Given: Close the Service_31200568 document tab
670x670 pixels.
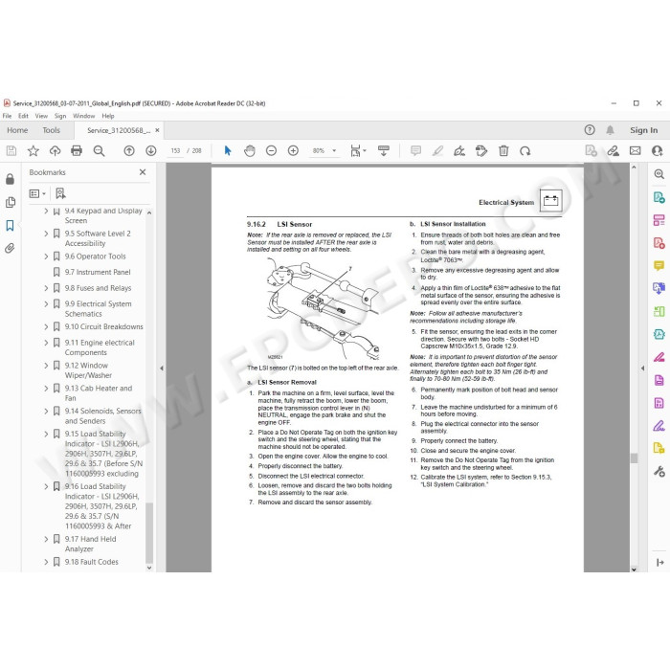Looking at the screenshot, I should 157,130.
